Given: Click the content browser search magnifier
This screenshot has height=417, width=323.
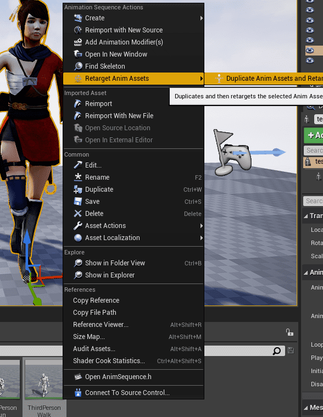Looking at the screenshot, I should pos(277,351).
